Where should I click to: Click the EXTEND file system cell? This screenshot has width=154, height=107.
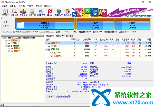(87, 49)
